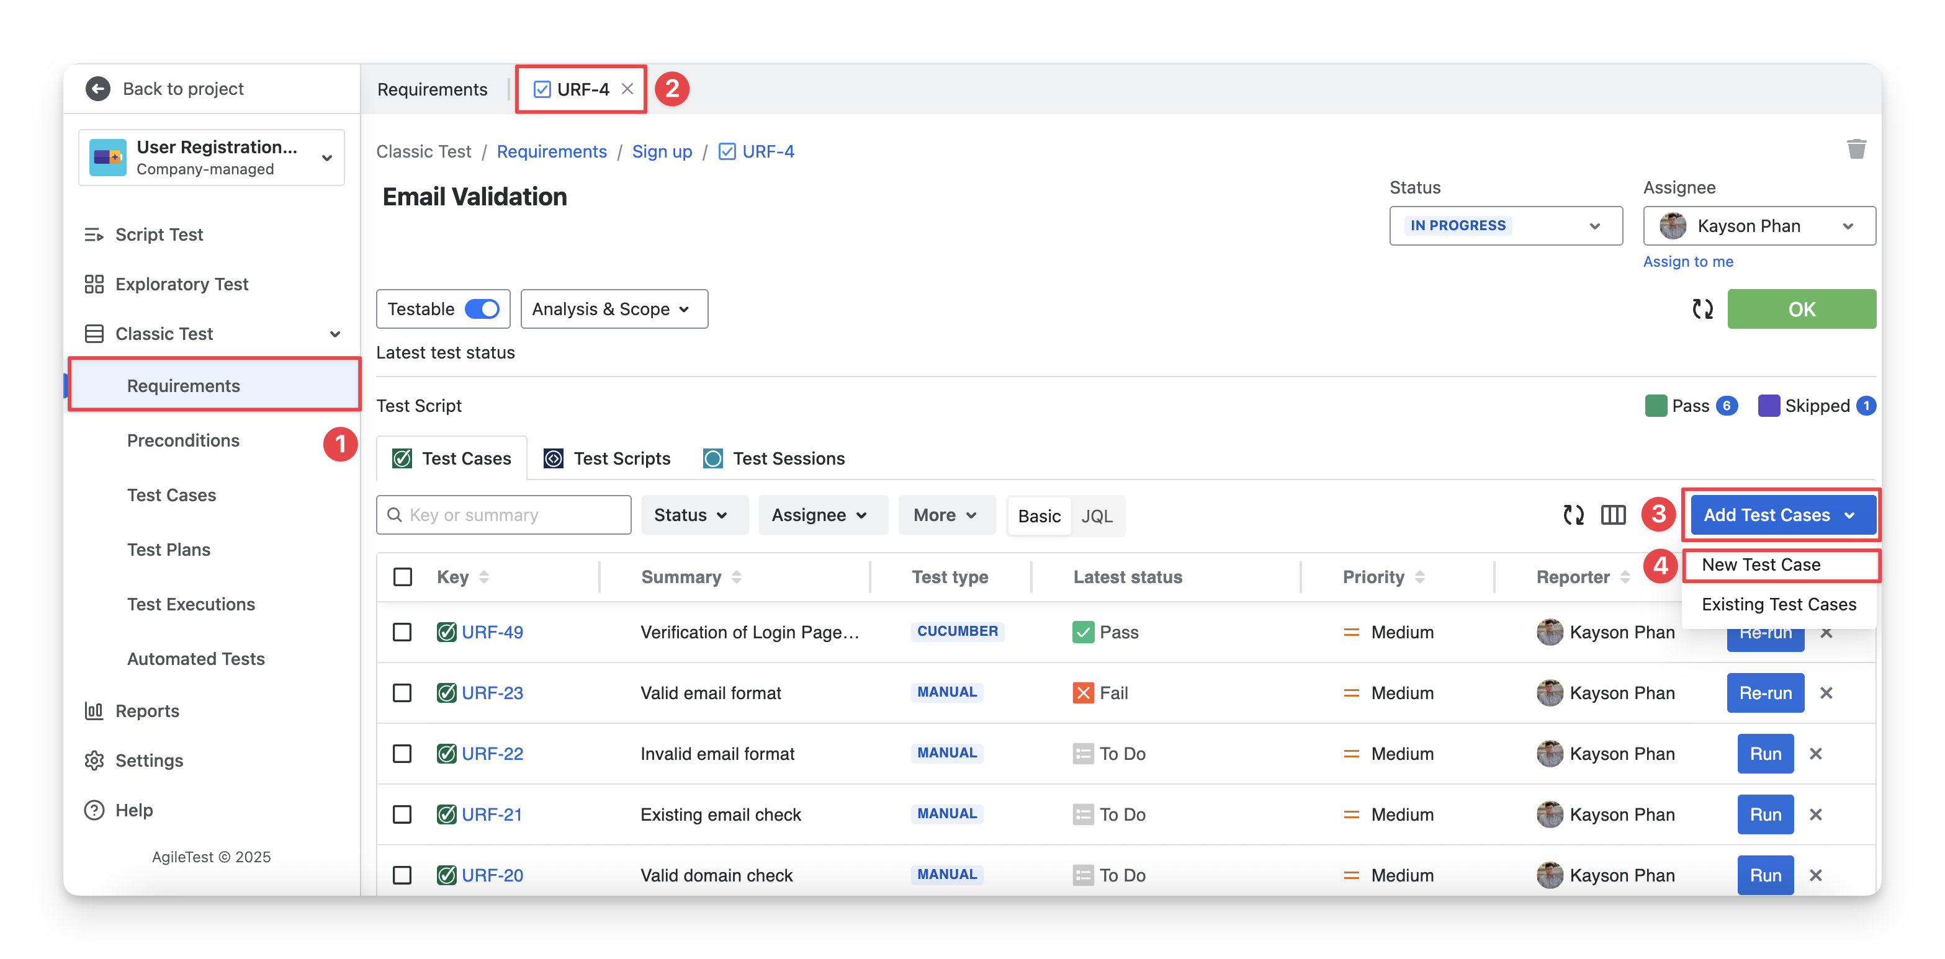Click the Back to project arrow icon
Screen dimensions: 1945x959
[x=98, y=89]
